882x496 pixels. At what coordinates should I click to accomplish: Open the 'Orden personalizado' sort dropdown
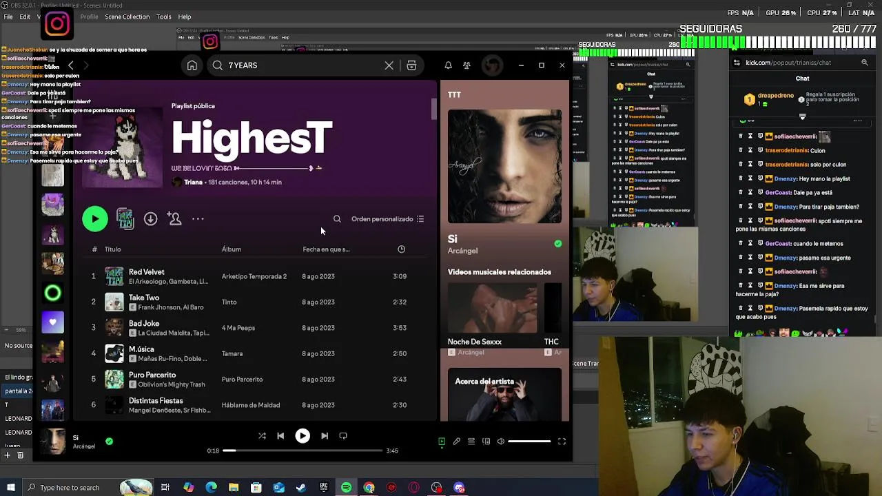tap(388, 219)
